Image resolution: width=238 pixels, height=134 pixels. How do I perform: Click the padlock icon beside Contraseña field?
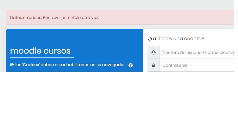click(153, 65)
